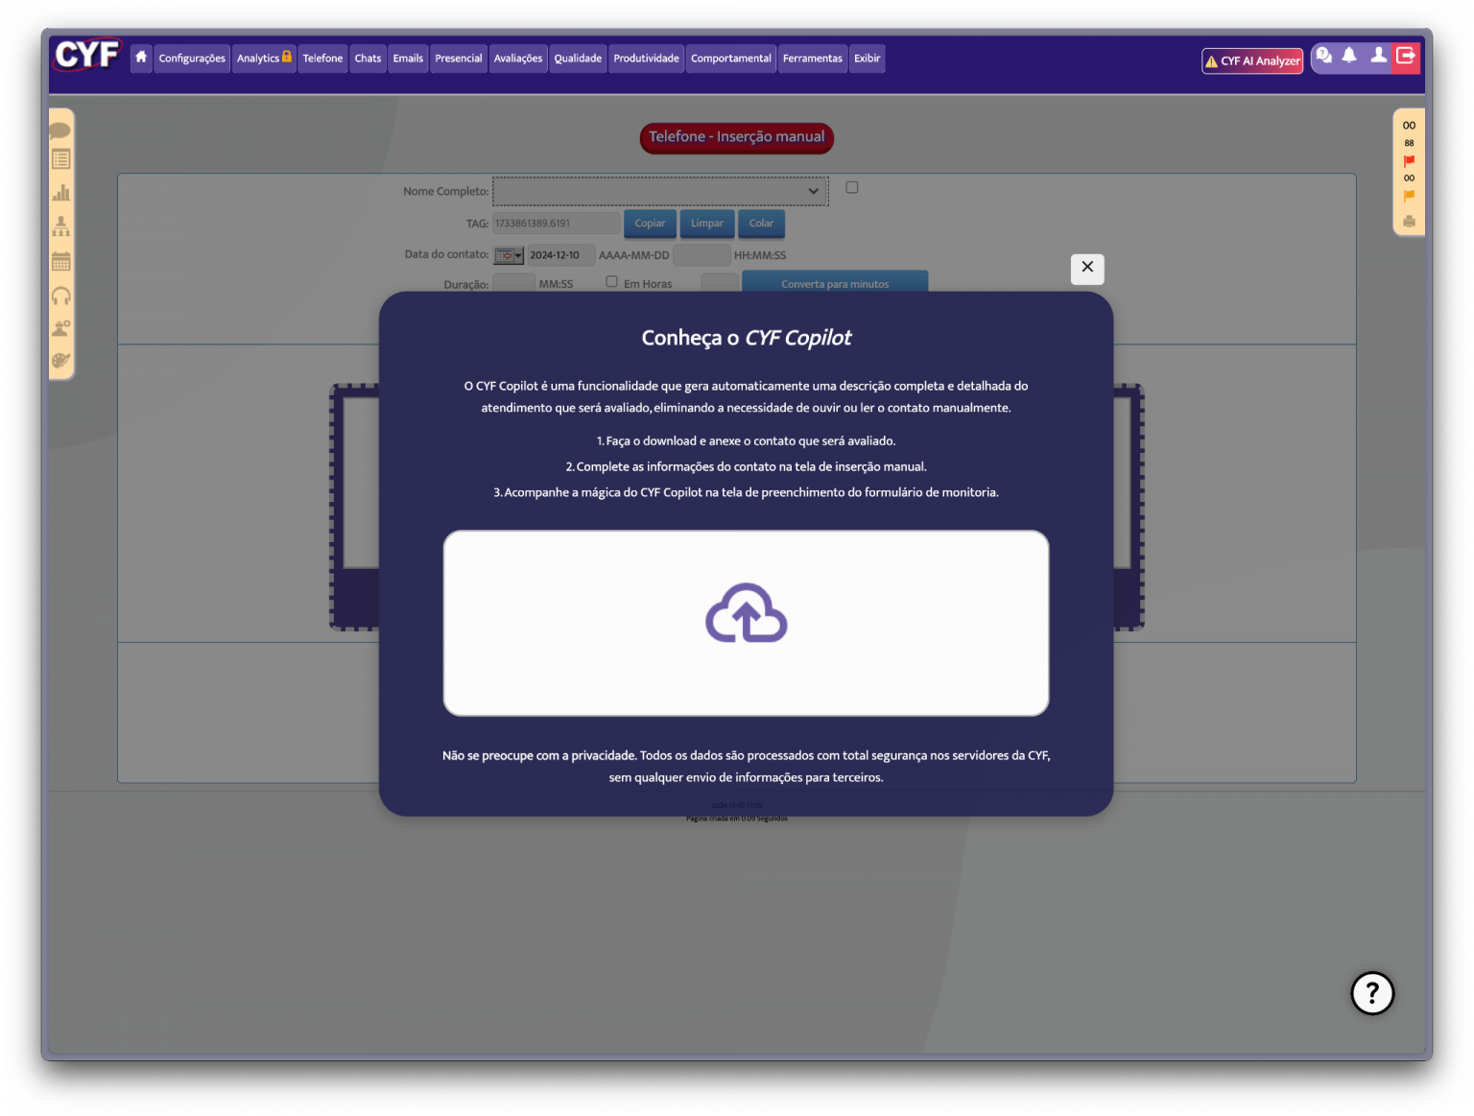Open the date picker calendar dropdown
Viewport: 1474px width, 1116px height.
(x=508, y=255)
